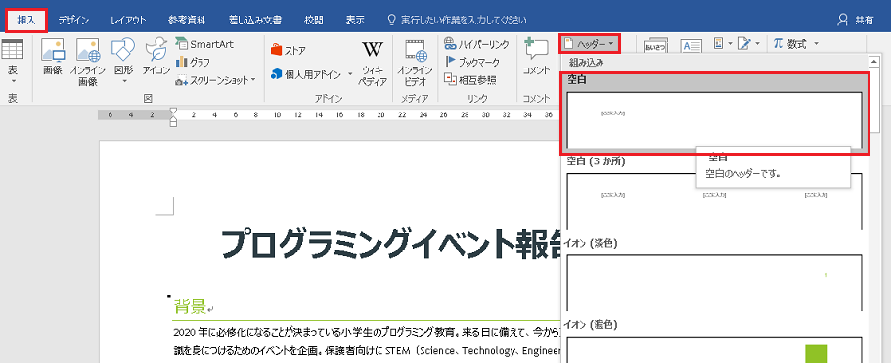Viewport: 891px width, 363px height.
Task: Expand the signature line dropdown arrow
Action: 757,44
